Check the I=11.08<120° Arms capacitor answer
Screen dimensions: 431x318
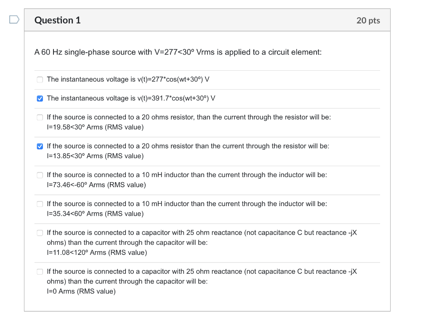(x=40, y=233)
